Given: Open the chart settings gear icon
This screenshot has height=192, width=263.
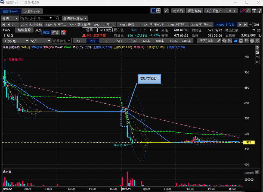Looking at the screenshot, I should [258, 41].
